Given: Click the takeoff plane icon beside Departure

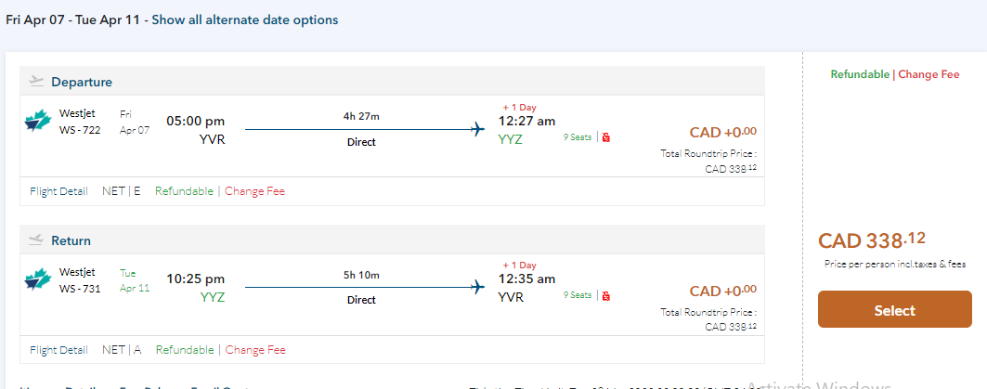Looking at the screenshot, I should point(37,81).
